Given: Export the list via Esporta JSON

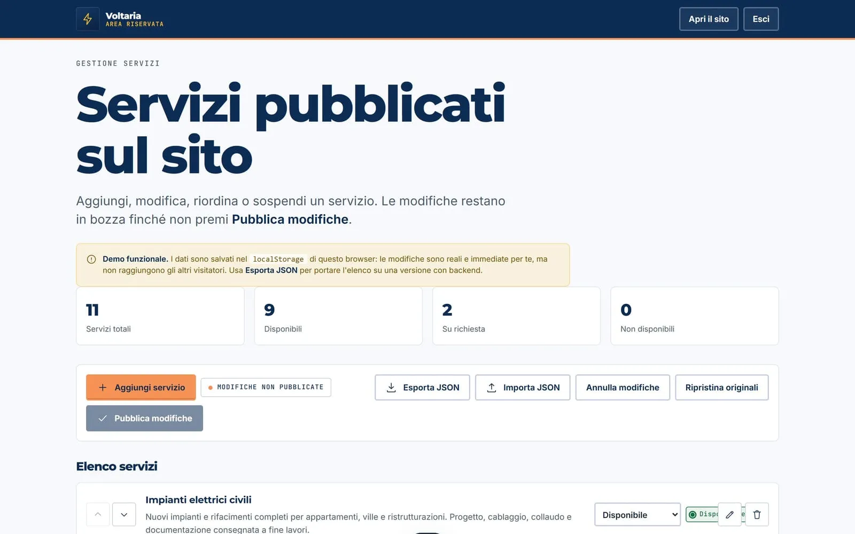Looking at the screenshot, I should 422,387.
